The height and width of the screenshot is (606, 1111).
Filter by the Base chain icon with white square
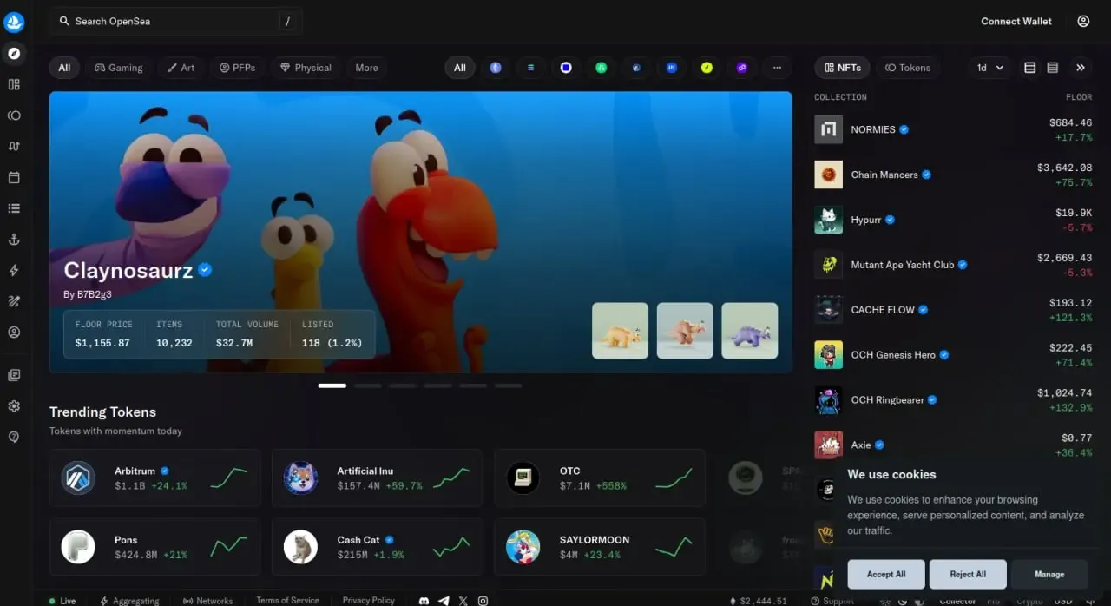coord(566,68)
